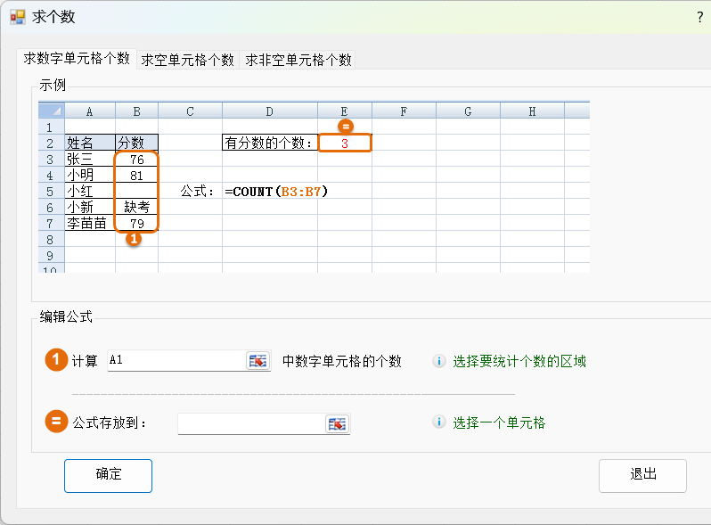This screenshot has height=525, width=711.
Task: Click the orange equals badge beside 公式存放到
Action: pyautogui.click(x=56, y=422)
